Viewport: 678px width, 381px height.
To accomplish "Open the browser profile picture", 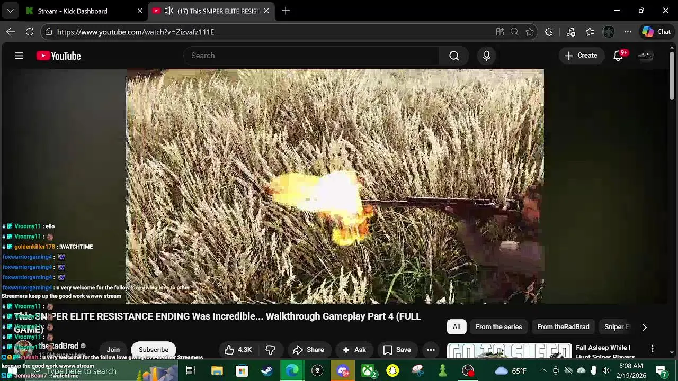I will click(609, 32).
